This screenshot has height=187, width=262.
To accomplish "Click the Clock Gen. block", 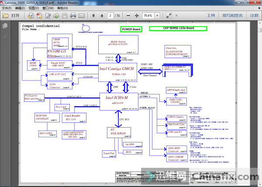I will point(178,52).
